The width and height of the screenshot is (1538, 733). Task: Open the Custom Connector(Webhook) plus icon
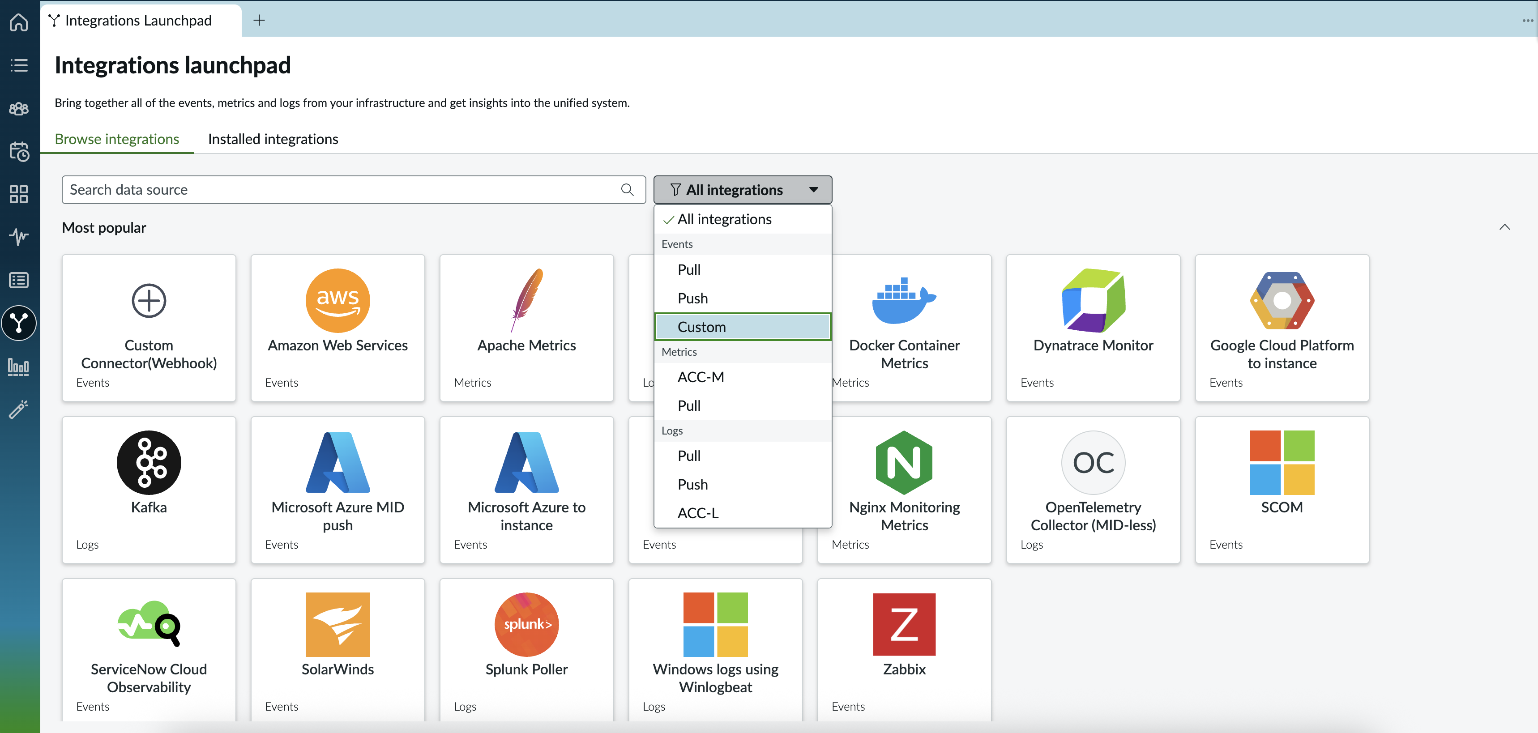tap(149, 300)
